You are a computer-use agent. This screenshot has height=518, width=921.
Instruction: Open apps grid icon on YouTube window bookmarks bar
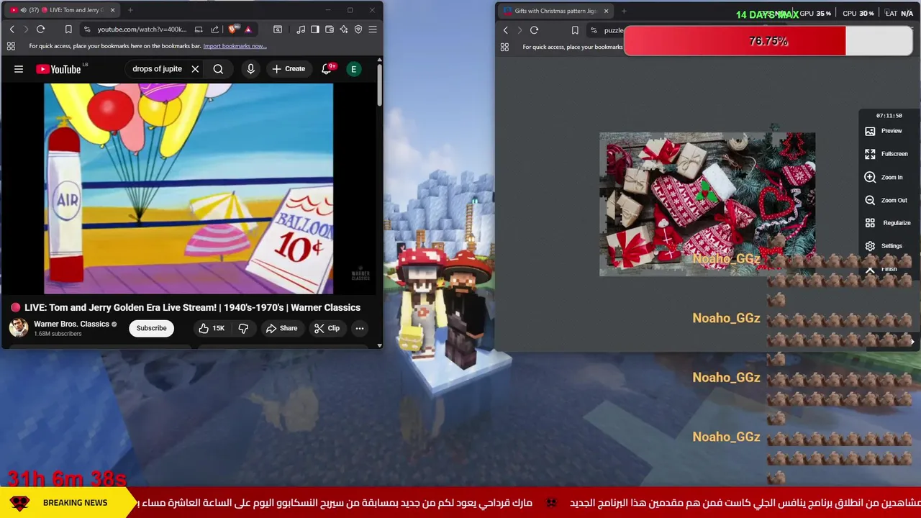coord(11,46)
